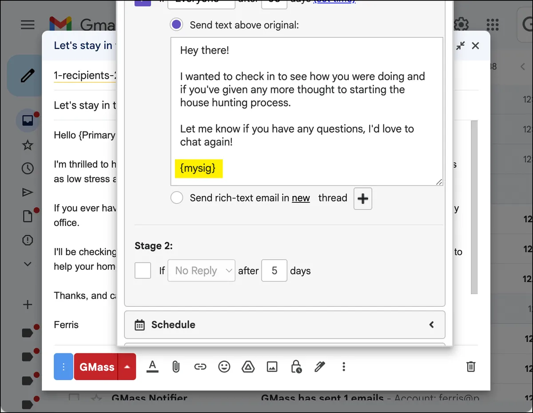Click the compose window scrollbar
Screen dimensions: 533x413
point(474,207)
